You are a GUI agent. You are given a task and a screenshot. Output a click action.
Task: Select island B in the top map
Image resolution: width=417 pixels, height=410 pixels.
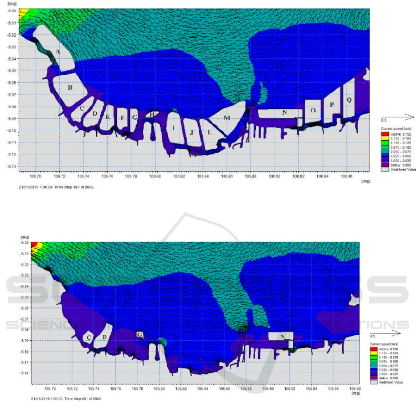(x=69, y=87)
